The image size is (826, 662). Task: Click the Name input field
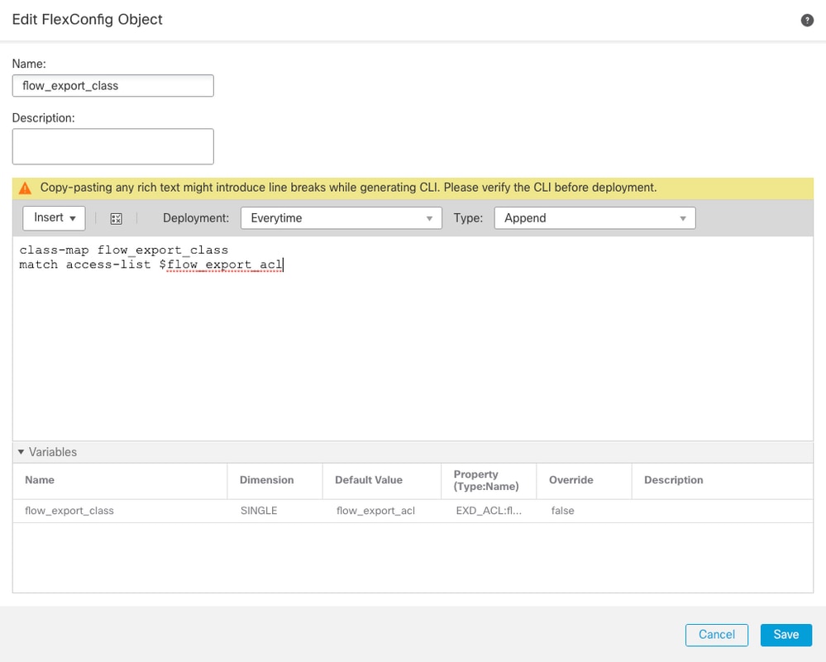click(112, 86)
